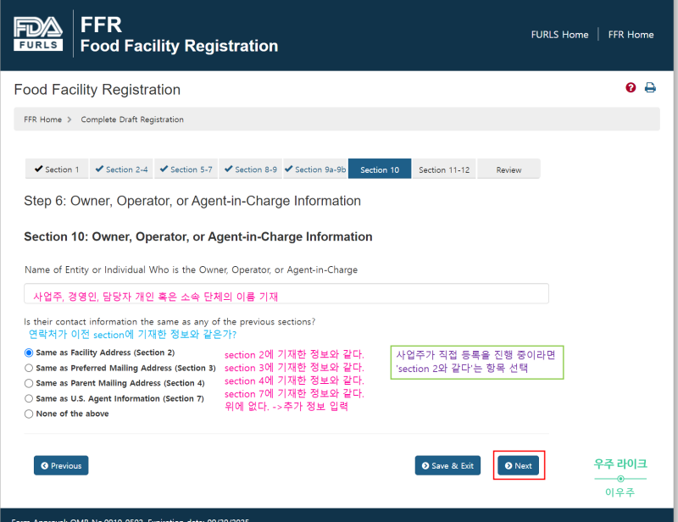Viewport: 678px width, 522px height.
Task: Click the FDA FURLS logo
Action: click(38, 34)
